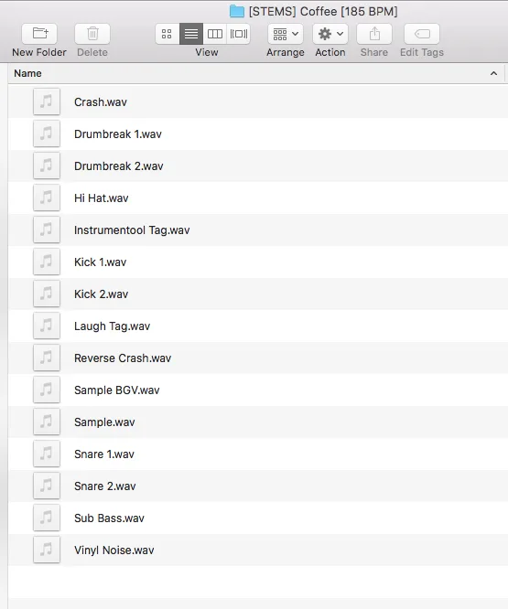Viewport: 508px width, 609px height.
Task: Select the Sample.wav file icon
Action: 47,422
